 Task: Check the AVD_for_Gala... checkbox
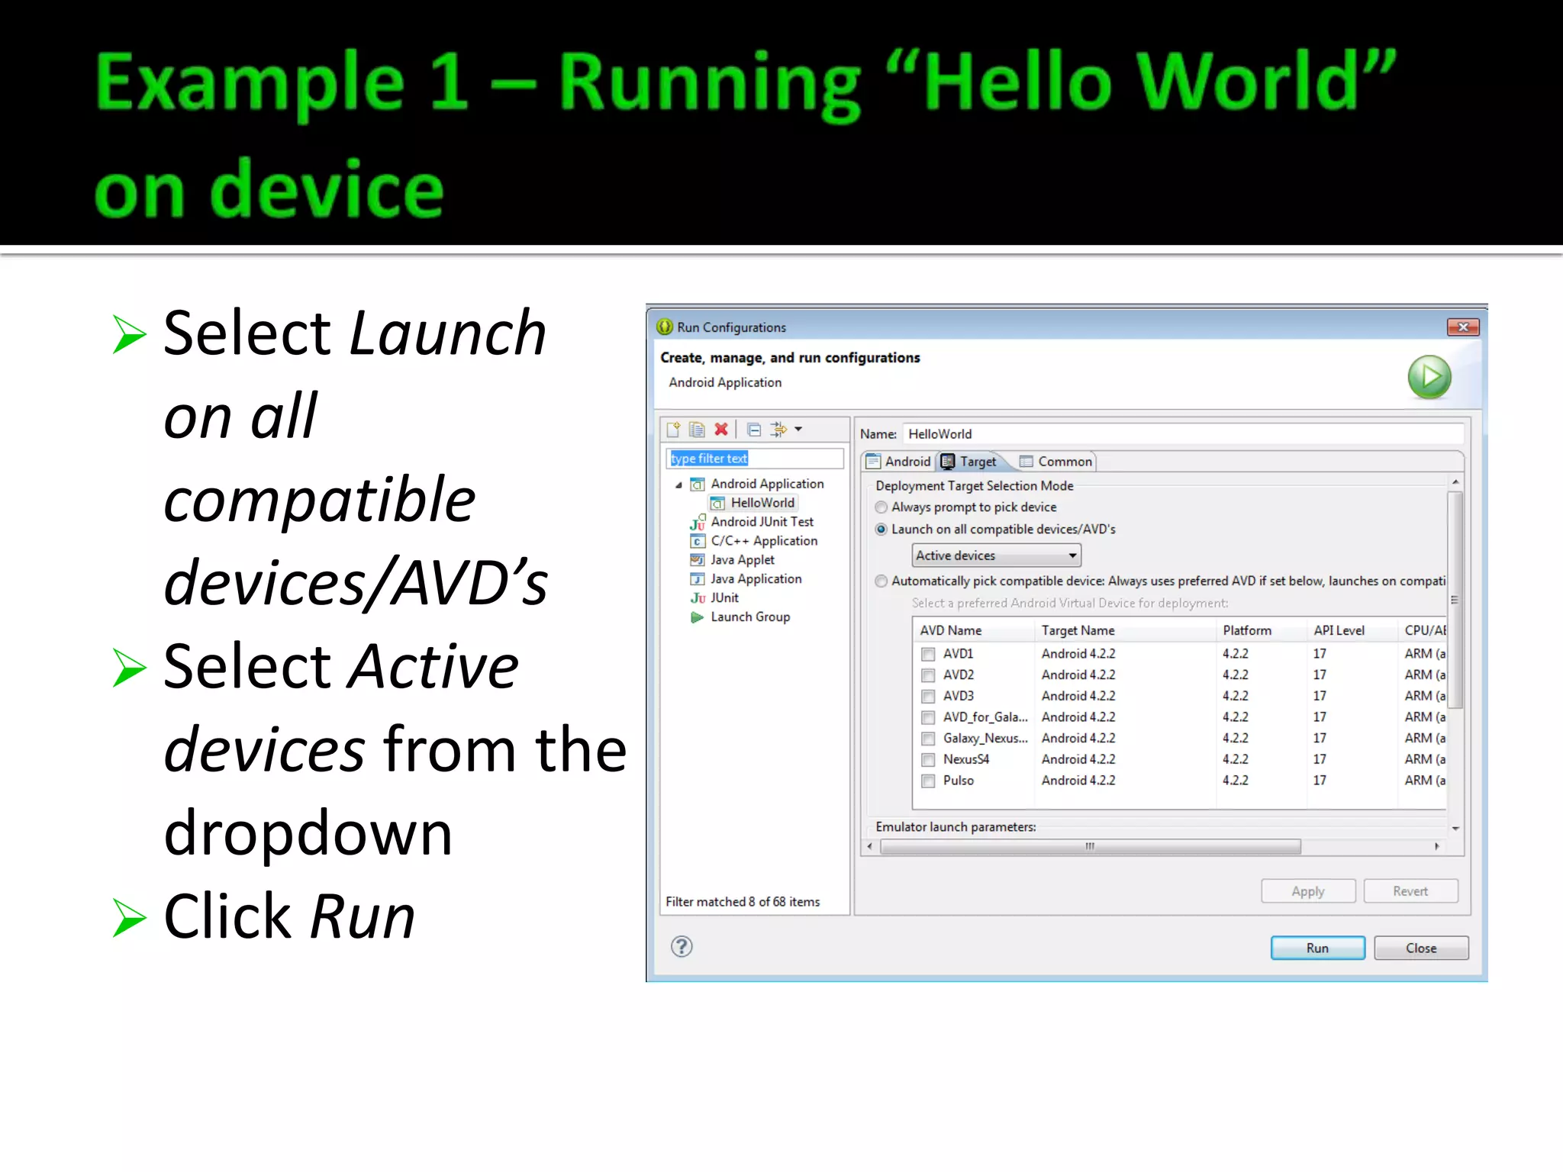pyautogui.click(x=928, y=718)
